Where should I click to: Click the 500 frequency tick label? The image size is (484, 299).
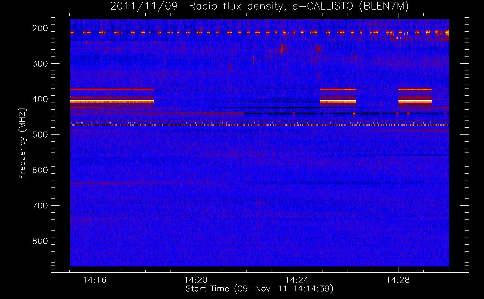coord(40,135)
